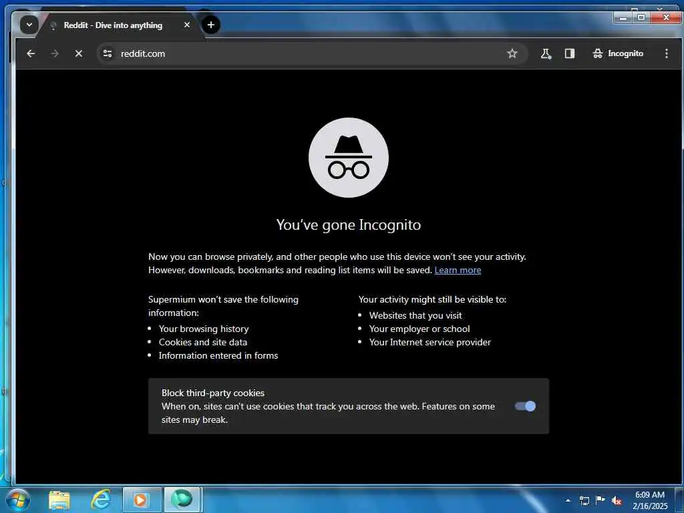Bookmark this tab with star icon

coord(512,53)
